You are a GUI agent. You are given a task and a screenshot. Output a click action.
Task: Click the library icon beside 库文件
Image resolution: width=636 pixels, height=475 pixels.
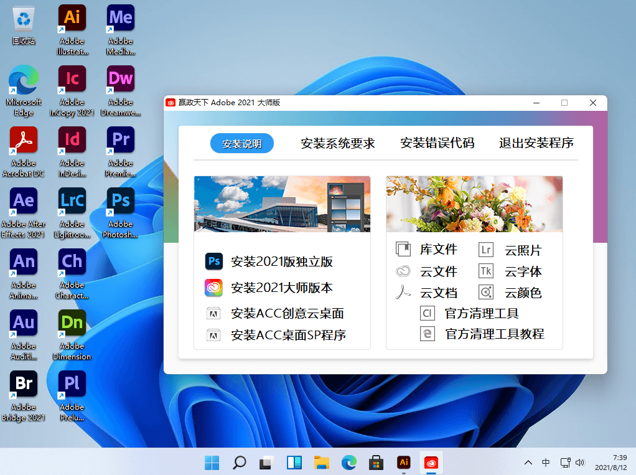403,249
